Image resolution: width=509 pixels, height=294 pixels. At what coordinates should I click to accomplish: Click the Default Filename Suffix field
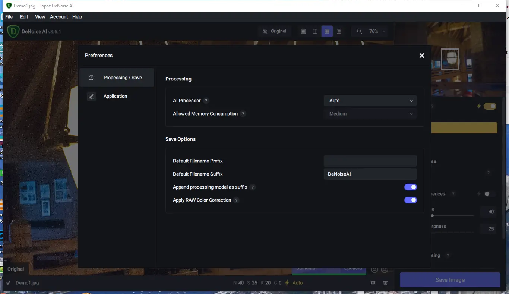tap(370, 174)
